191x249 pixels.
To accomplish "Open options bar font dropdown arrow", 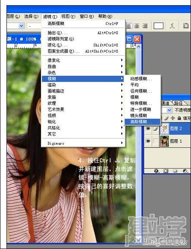I will (21, 26).
